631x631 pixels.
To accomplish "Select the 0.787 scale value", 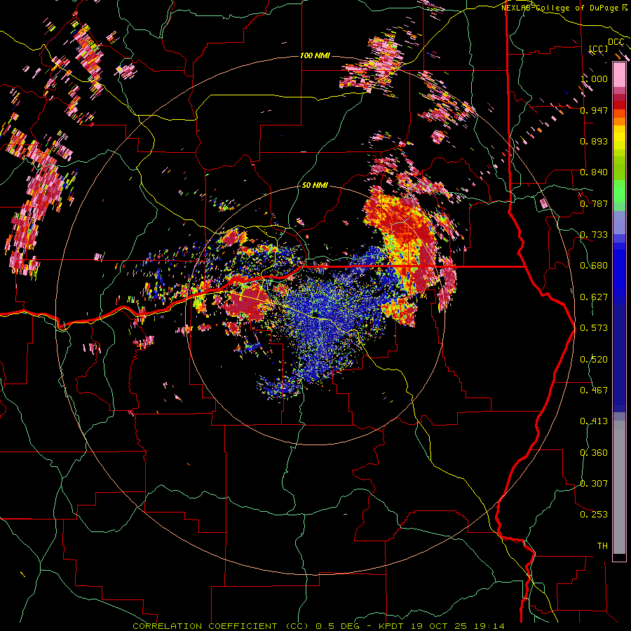I will 594,203.
